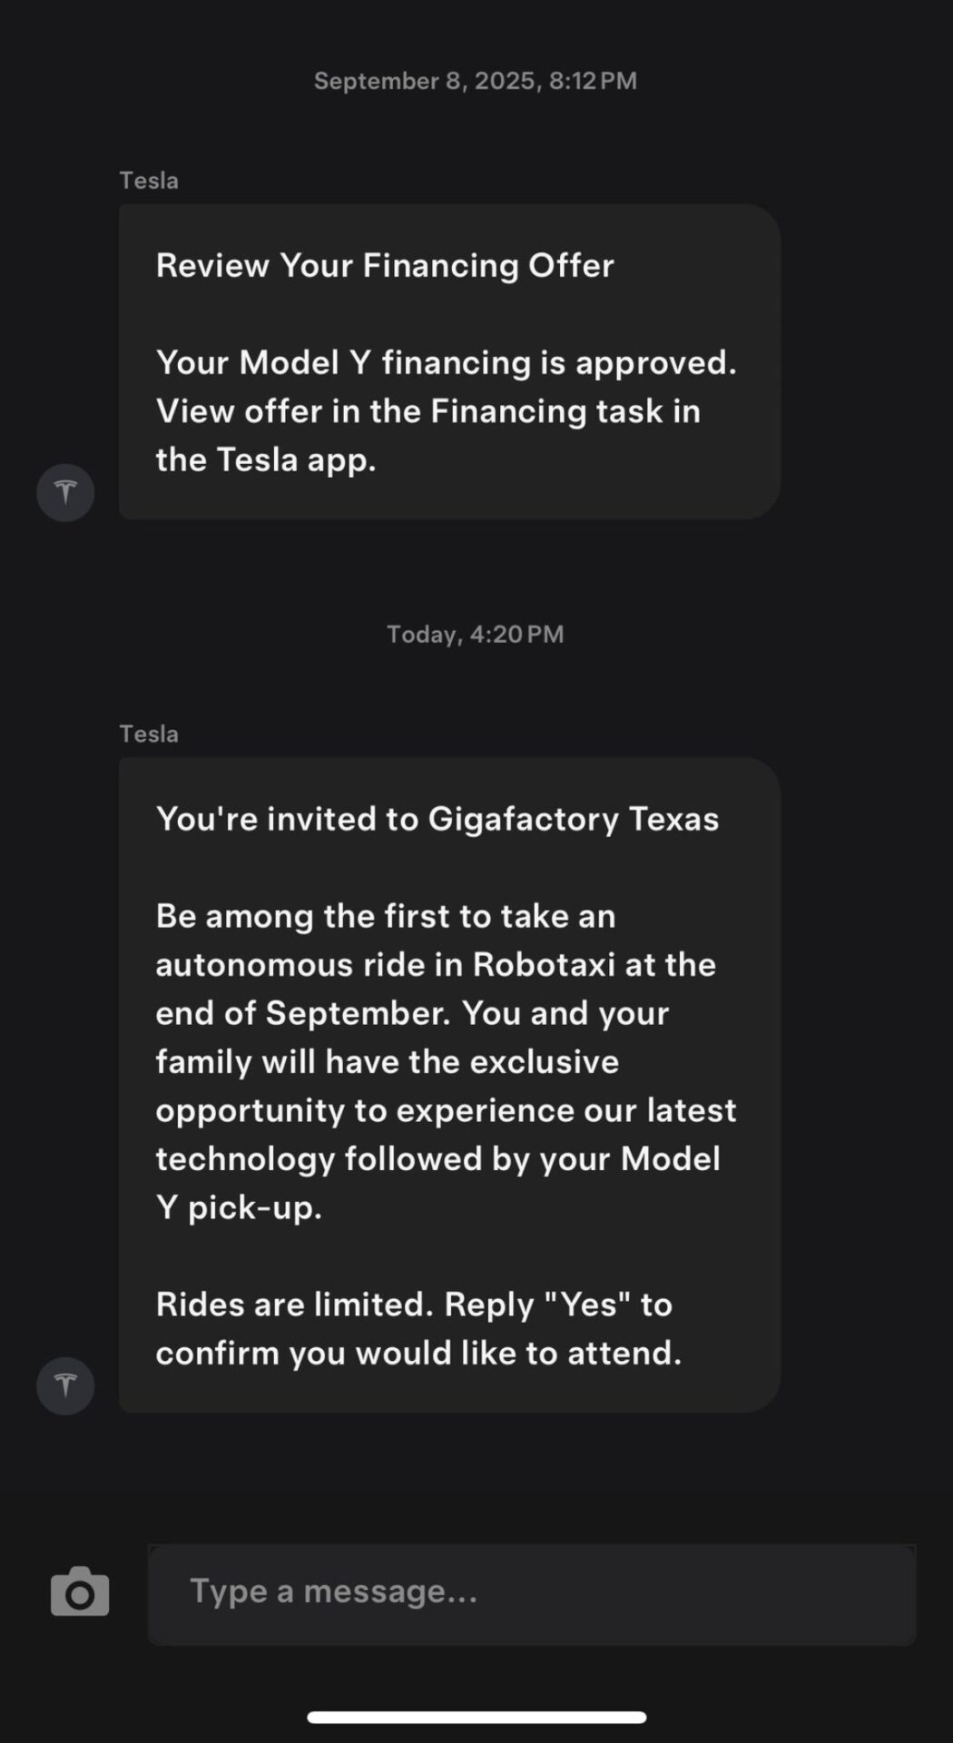Select the 'Review Your Financing Offer' heading
Viewport: 953px width, 1743px height.
coord(385,265)
